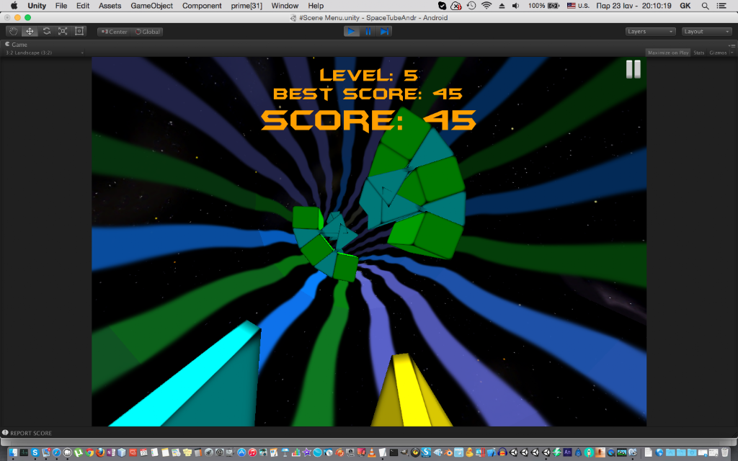The width and height of the screenshot is (738, 461).
Task: Open the aspect ratio 3:2 Landscape dropdown
Action: click(x=44, y=53)
